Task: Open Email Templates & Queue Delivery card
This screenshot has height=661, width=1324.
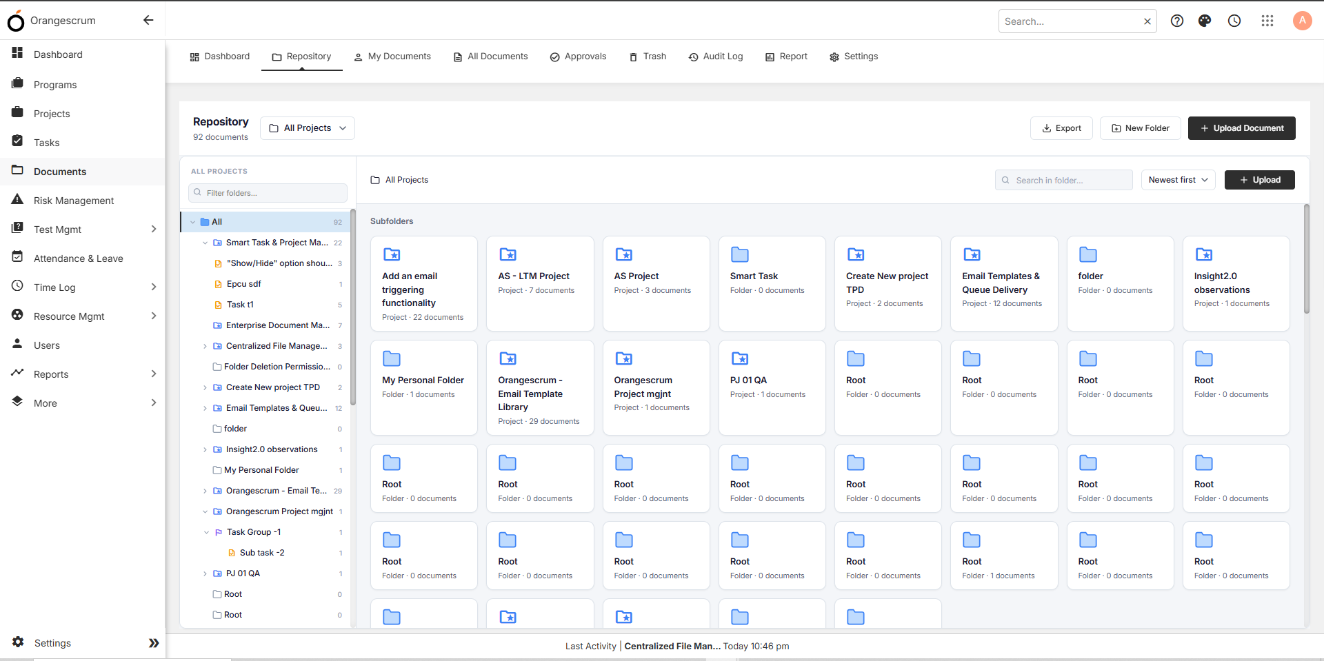Action: 1004,283
